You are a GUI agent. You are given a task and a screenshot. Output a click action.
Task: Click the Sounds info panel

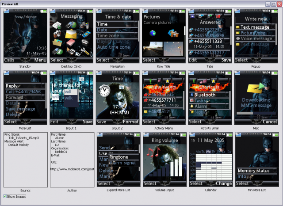pyautogui.click(x=26, y=160)
